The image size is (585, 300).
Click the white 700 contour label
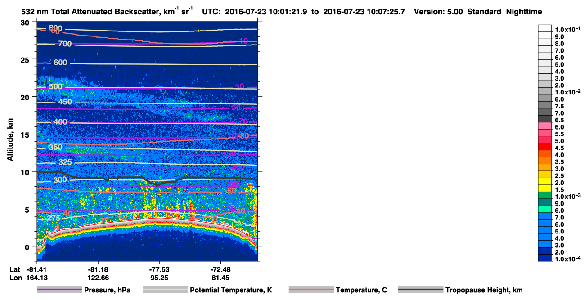pos(65,44)
